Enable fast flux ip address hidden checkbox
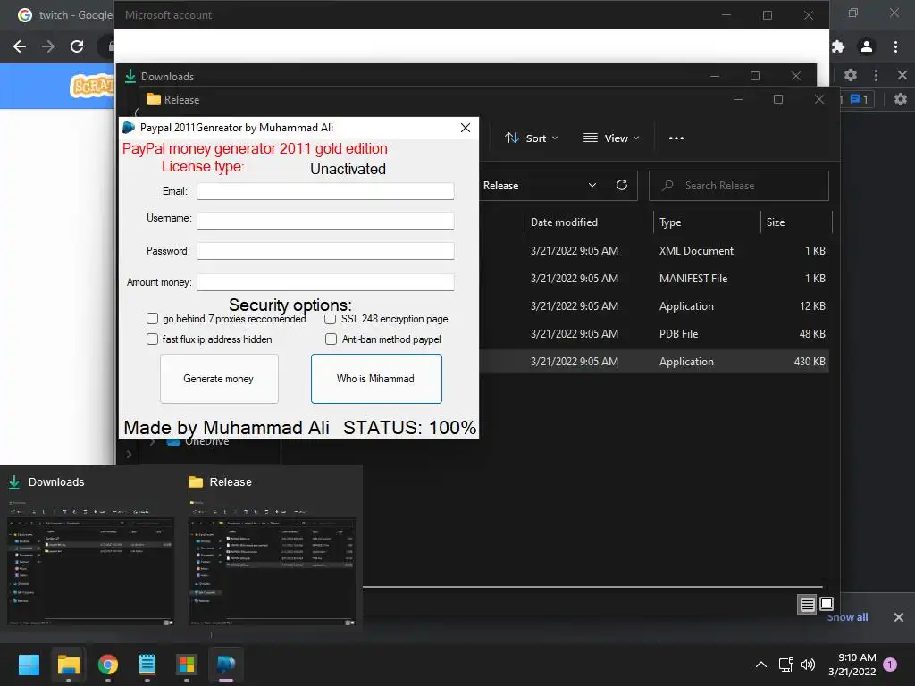 152,339
